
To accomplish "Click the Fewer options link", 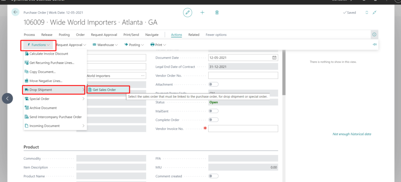I will pos(216,35).
